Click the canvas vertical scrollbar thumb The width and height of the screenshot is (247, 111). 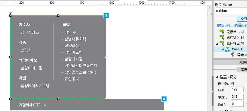(209, 14)
